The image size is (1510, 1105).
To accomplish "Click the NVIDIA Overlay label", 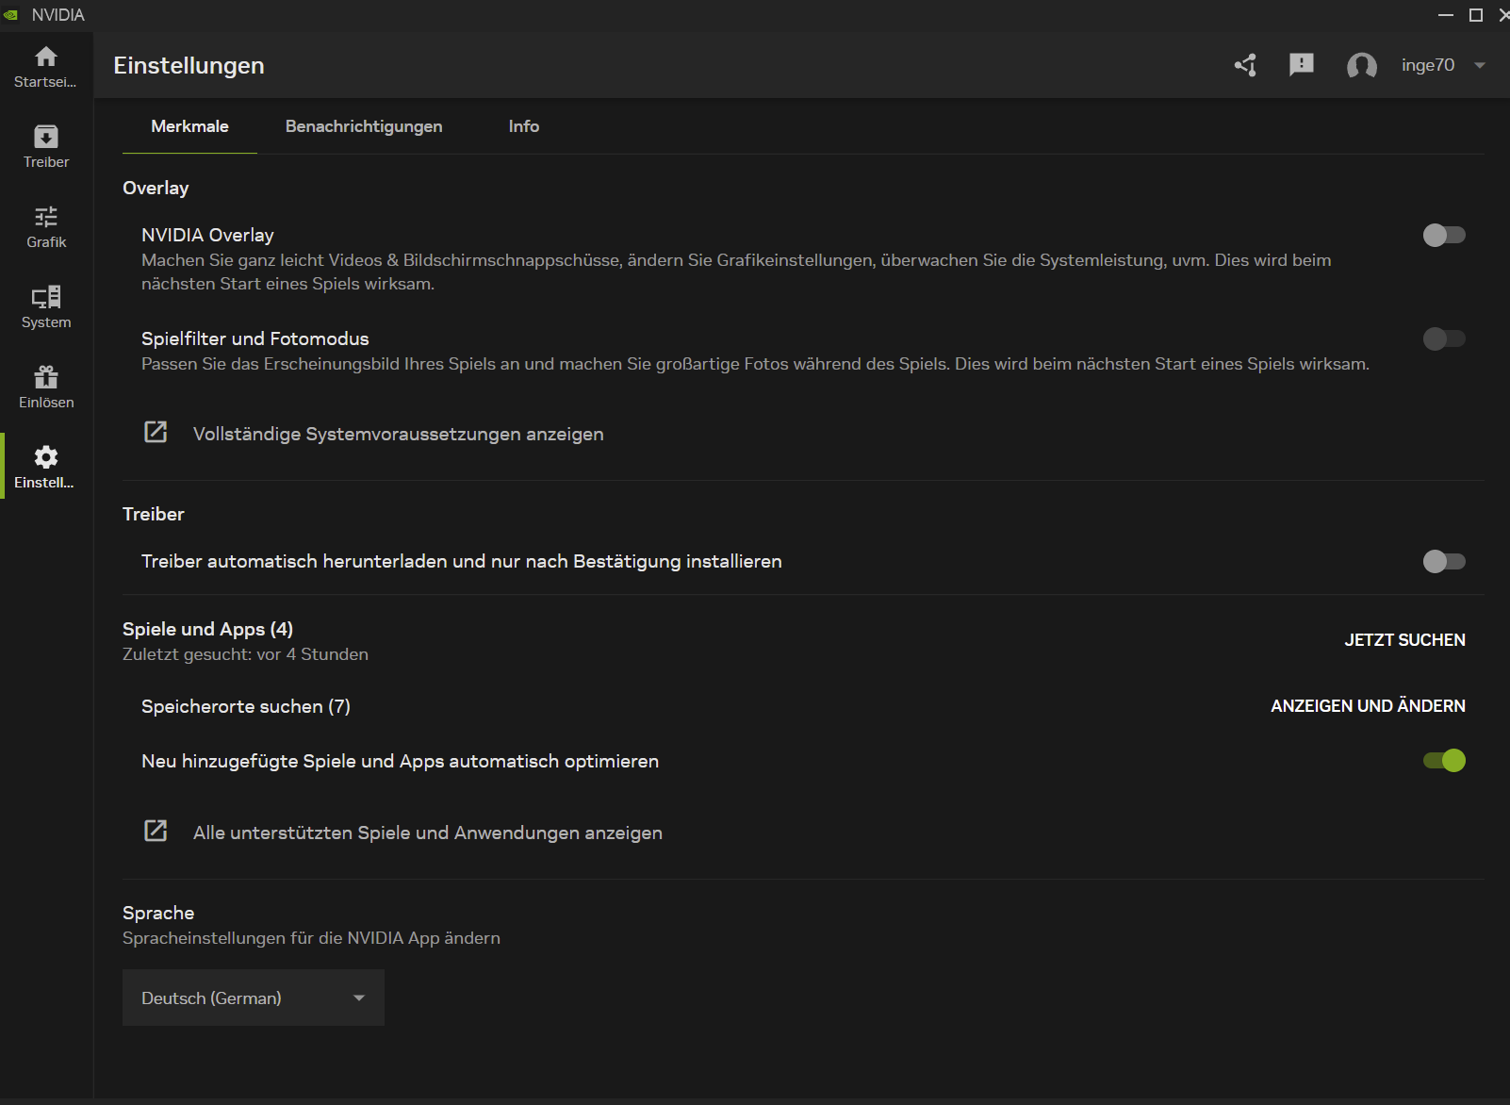I will [x=207, y=235].
